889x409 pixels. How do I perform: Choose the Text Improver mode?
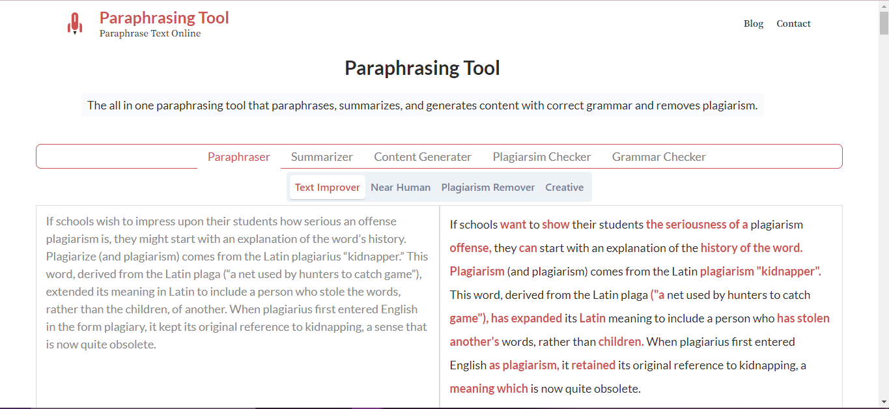point(328,187)
